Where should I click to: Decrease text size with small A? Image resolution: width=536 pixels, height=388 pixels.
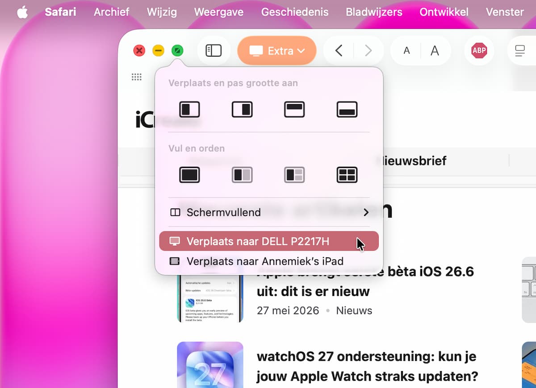point(406,50)
